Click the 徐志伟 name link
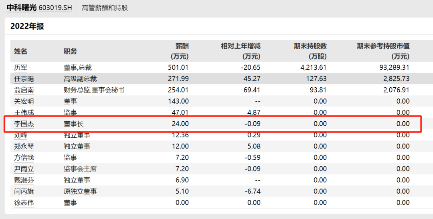 (24, 203)
